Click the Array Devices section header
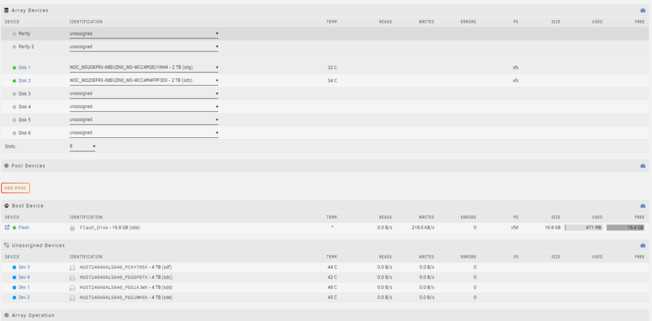652x321 pixels. point(325,10)
